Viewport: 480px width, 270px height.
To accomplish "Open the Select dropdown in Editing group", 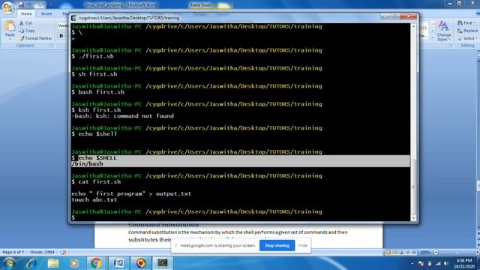I will pyautogui.click(x=466, y=38).
